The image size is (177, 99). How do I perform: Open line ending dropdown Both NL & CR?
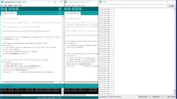145,97
